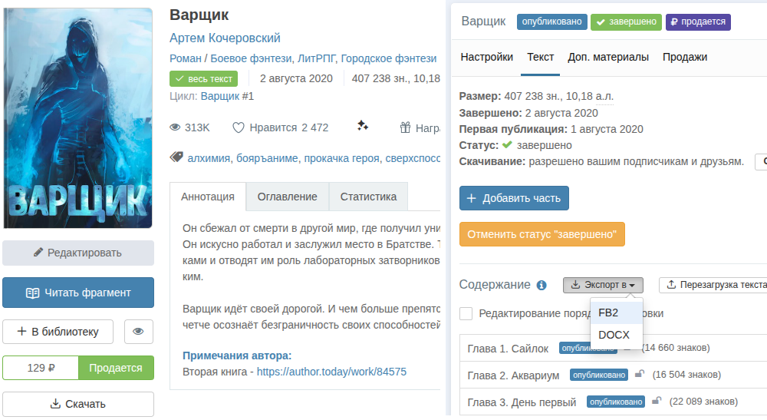Click the lock icon for Глава 2
Viewport: 767px width, 420px height.
point(640,375)
